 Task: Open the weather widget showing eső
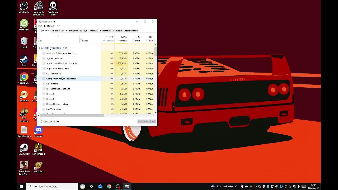224,187
